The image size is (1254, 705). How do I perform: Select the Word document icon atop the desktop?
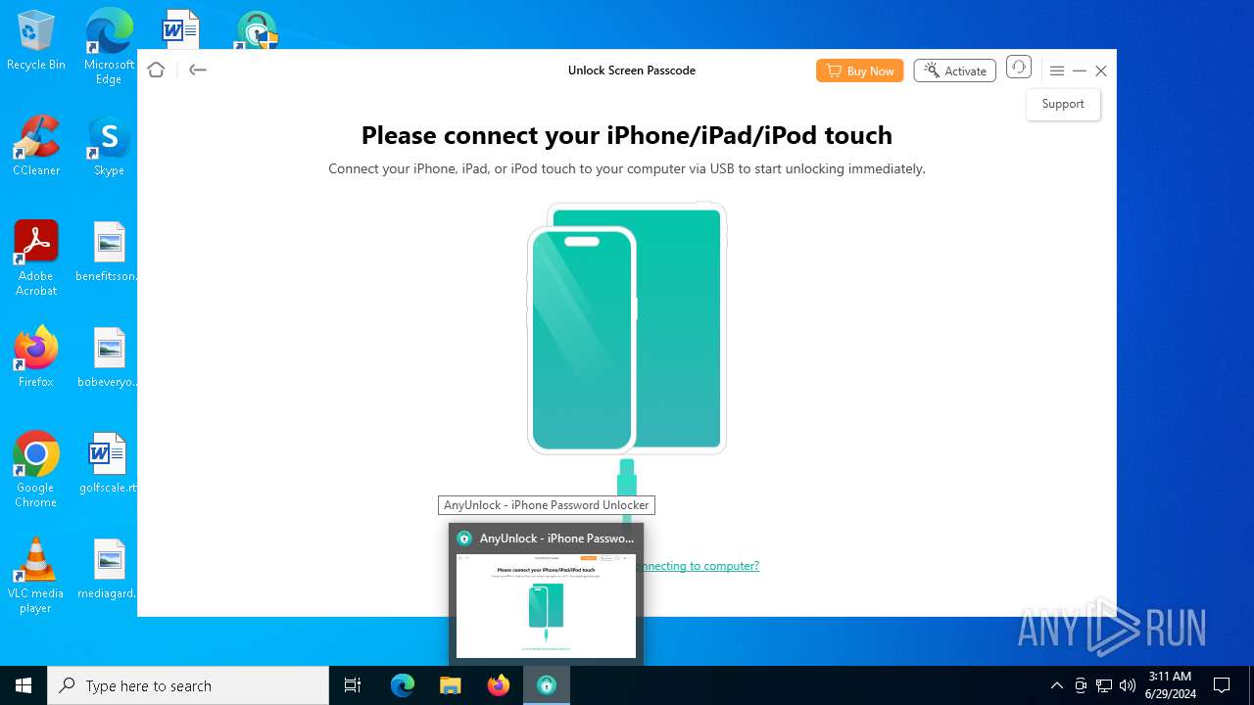click(x=180, y=29)
